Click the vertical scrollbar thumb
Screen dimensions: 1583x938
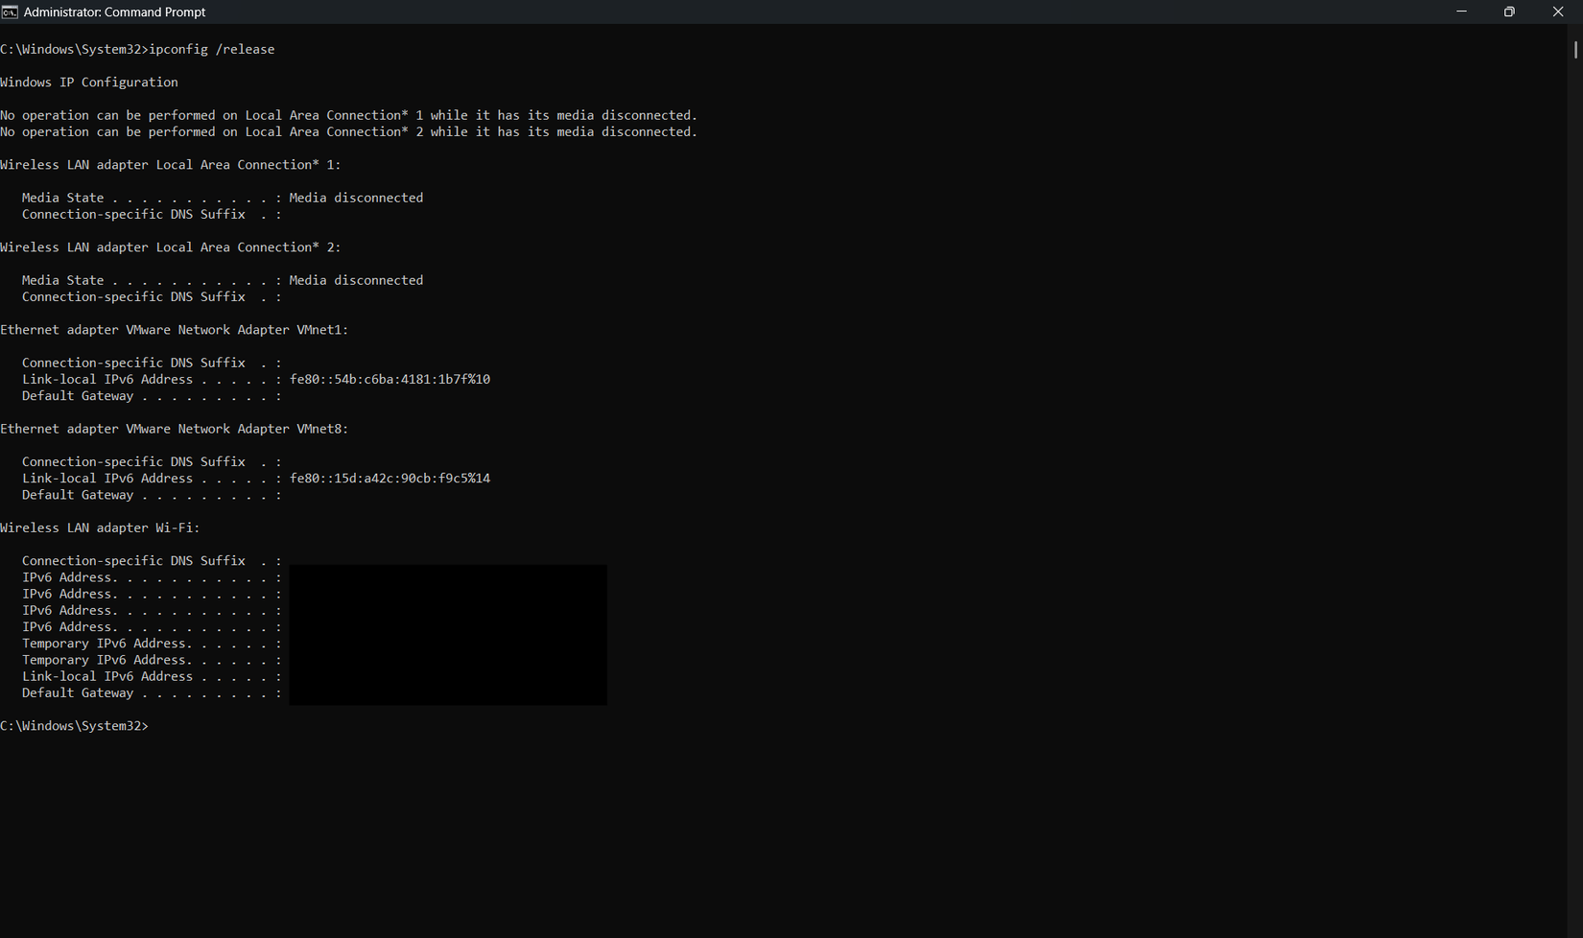click(1575, 49)
